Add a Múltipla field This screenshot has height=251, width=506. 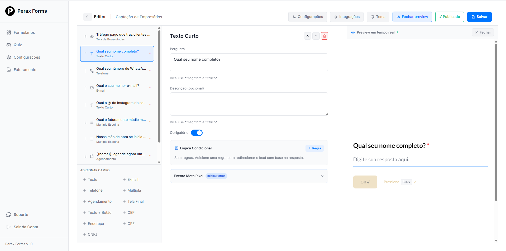(132, 191)
